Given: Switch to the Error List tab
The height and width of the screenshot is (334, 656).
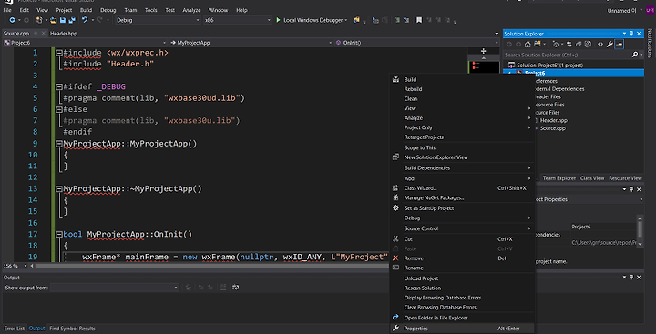Looking at the screenshot, I should click(x=15, y=329).
